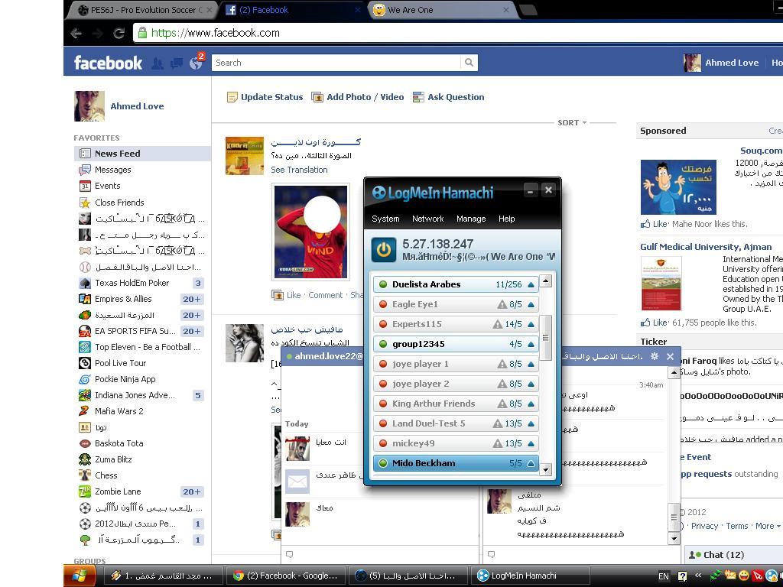Toggle mickey49 status dot
Viewport: 783px width, 587px height.
383,443
